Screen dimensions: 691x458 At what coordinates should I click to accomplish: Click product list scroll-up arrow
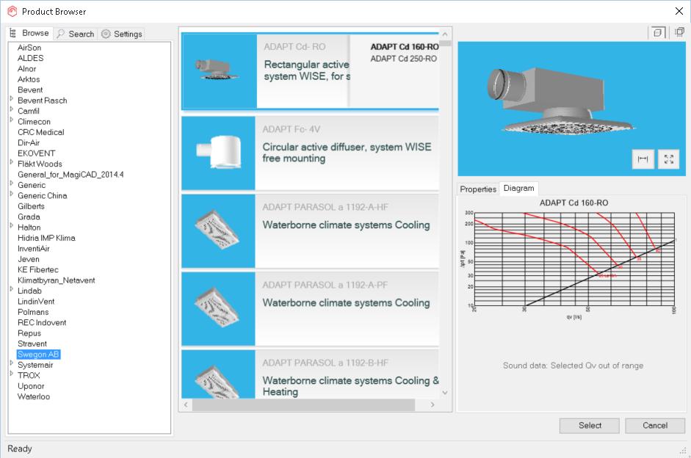tap(445, 34)
